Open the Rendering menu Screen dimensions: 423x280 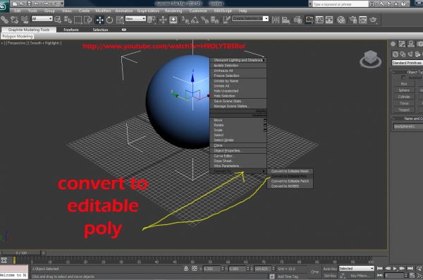click(173, 11)
